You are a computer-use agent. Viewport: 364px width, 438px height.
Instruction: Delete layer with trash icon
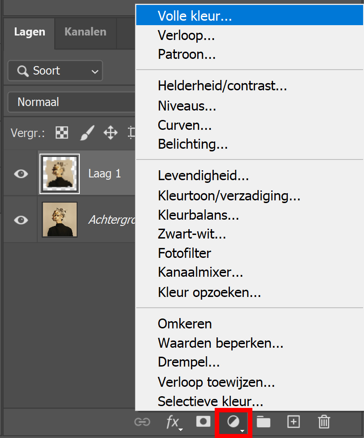click(324, 422)
